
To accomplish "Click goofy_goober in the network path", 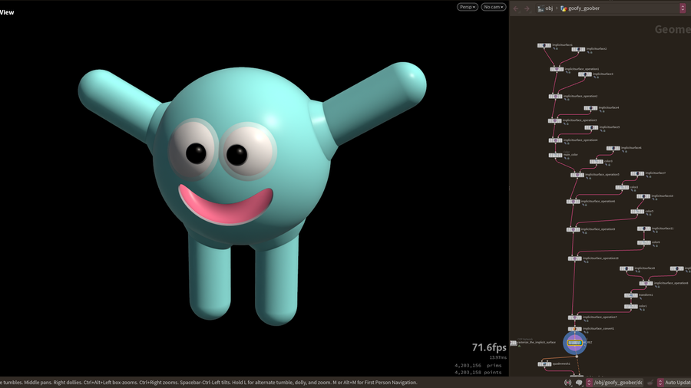I will point(580,8).
